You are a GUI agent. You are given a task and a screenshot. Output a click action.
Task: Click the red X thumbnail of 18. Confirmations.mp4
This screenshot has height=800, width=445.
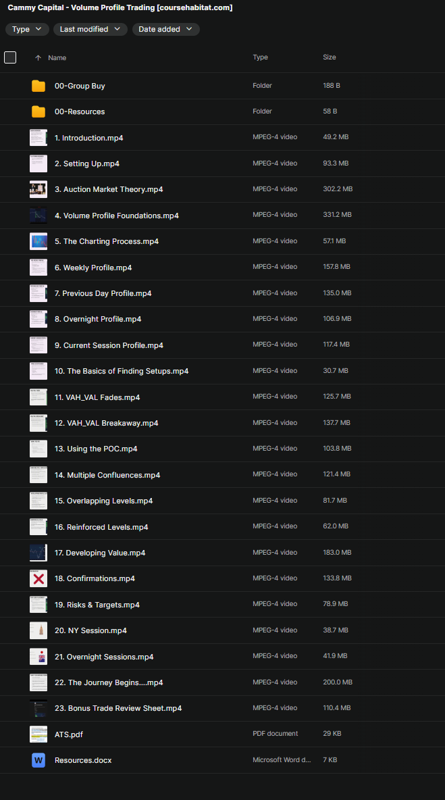(x=38, y=578)
